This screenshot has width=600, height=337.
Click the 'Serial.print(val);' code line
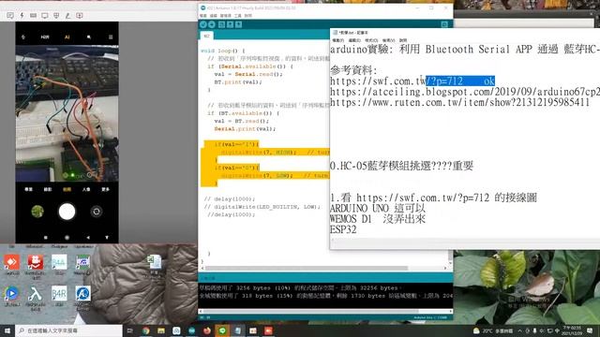click(245, 129)
